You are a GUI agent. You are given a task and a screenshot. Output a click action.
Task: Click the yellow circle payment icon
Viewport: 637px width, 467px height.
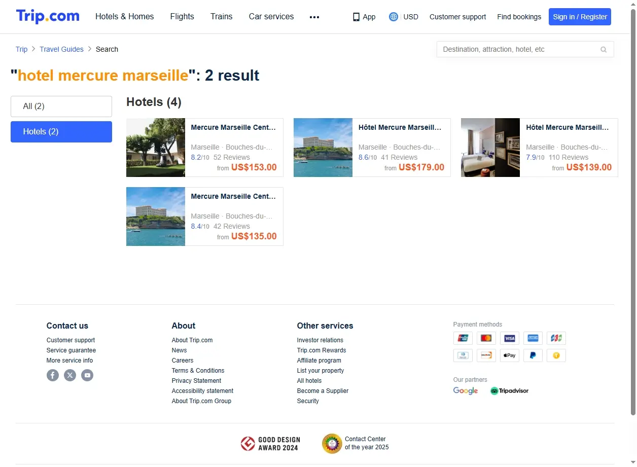point(556,355)
